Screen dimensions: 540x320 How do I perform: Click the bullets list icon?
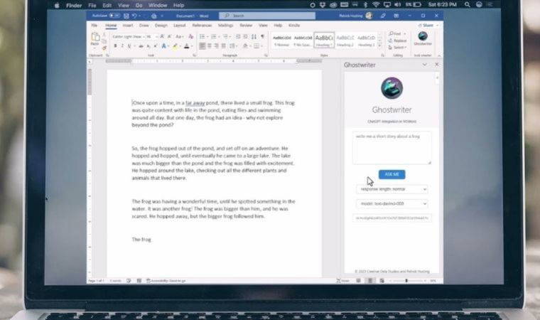click(x=202, y=36)
